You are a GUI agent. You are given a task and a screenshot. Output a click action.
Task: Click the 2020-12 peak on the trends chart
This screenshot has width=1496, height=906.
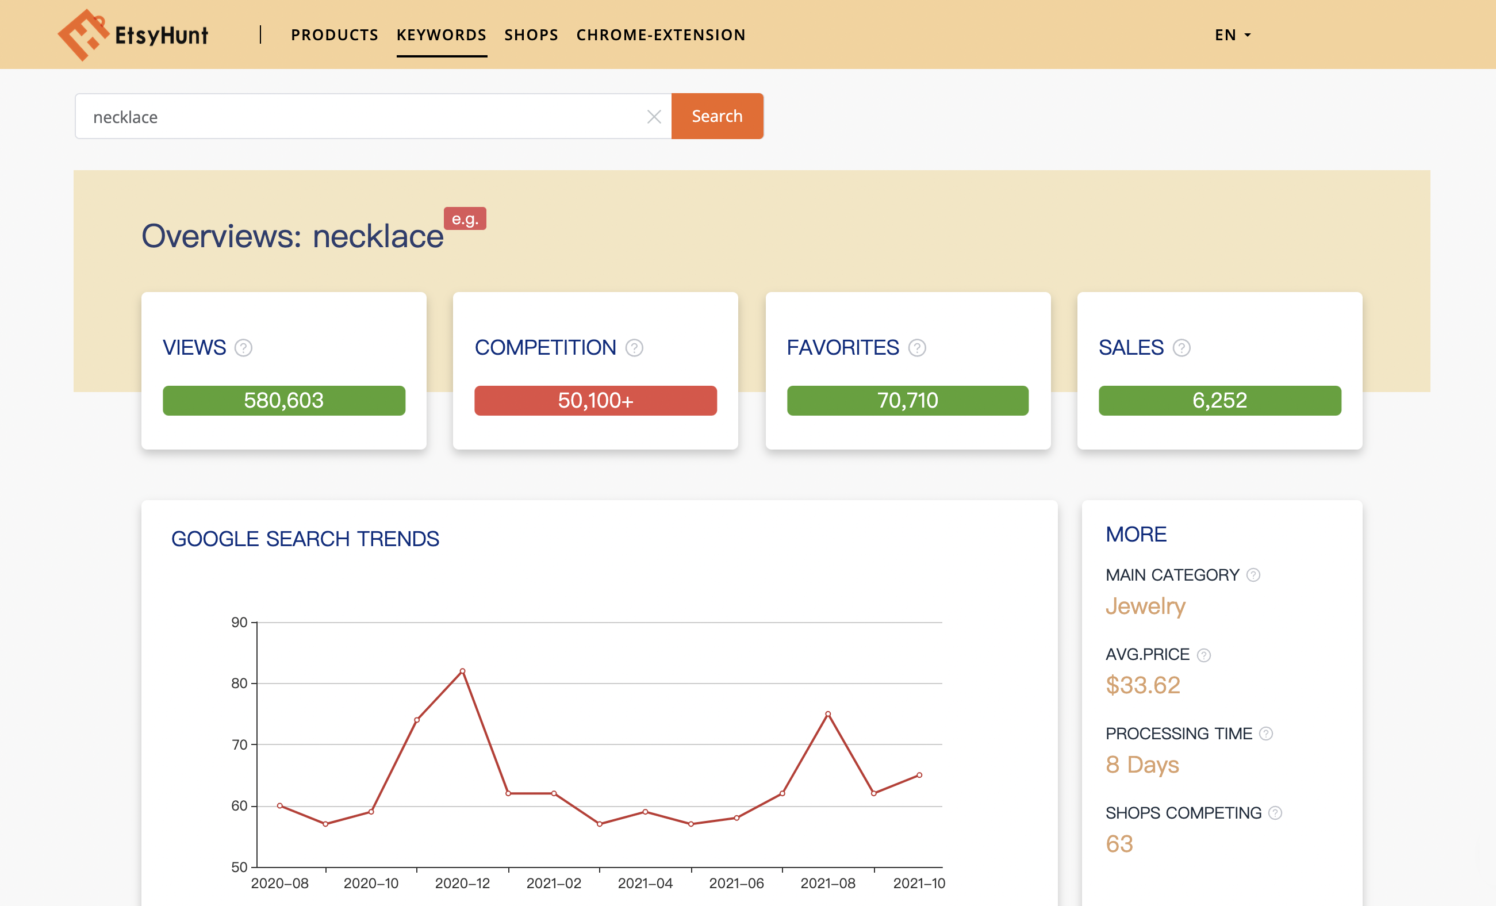coord(463,671)
